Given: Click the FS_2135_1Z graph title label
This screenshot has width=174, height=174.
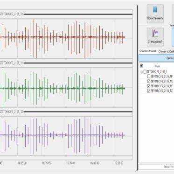Looking at the screenshot, I should pyautogui.click(x=12, y=111).
